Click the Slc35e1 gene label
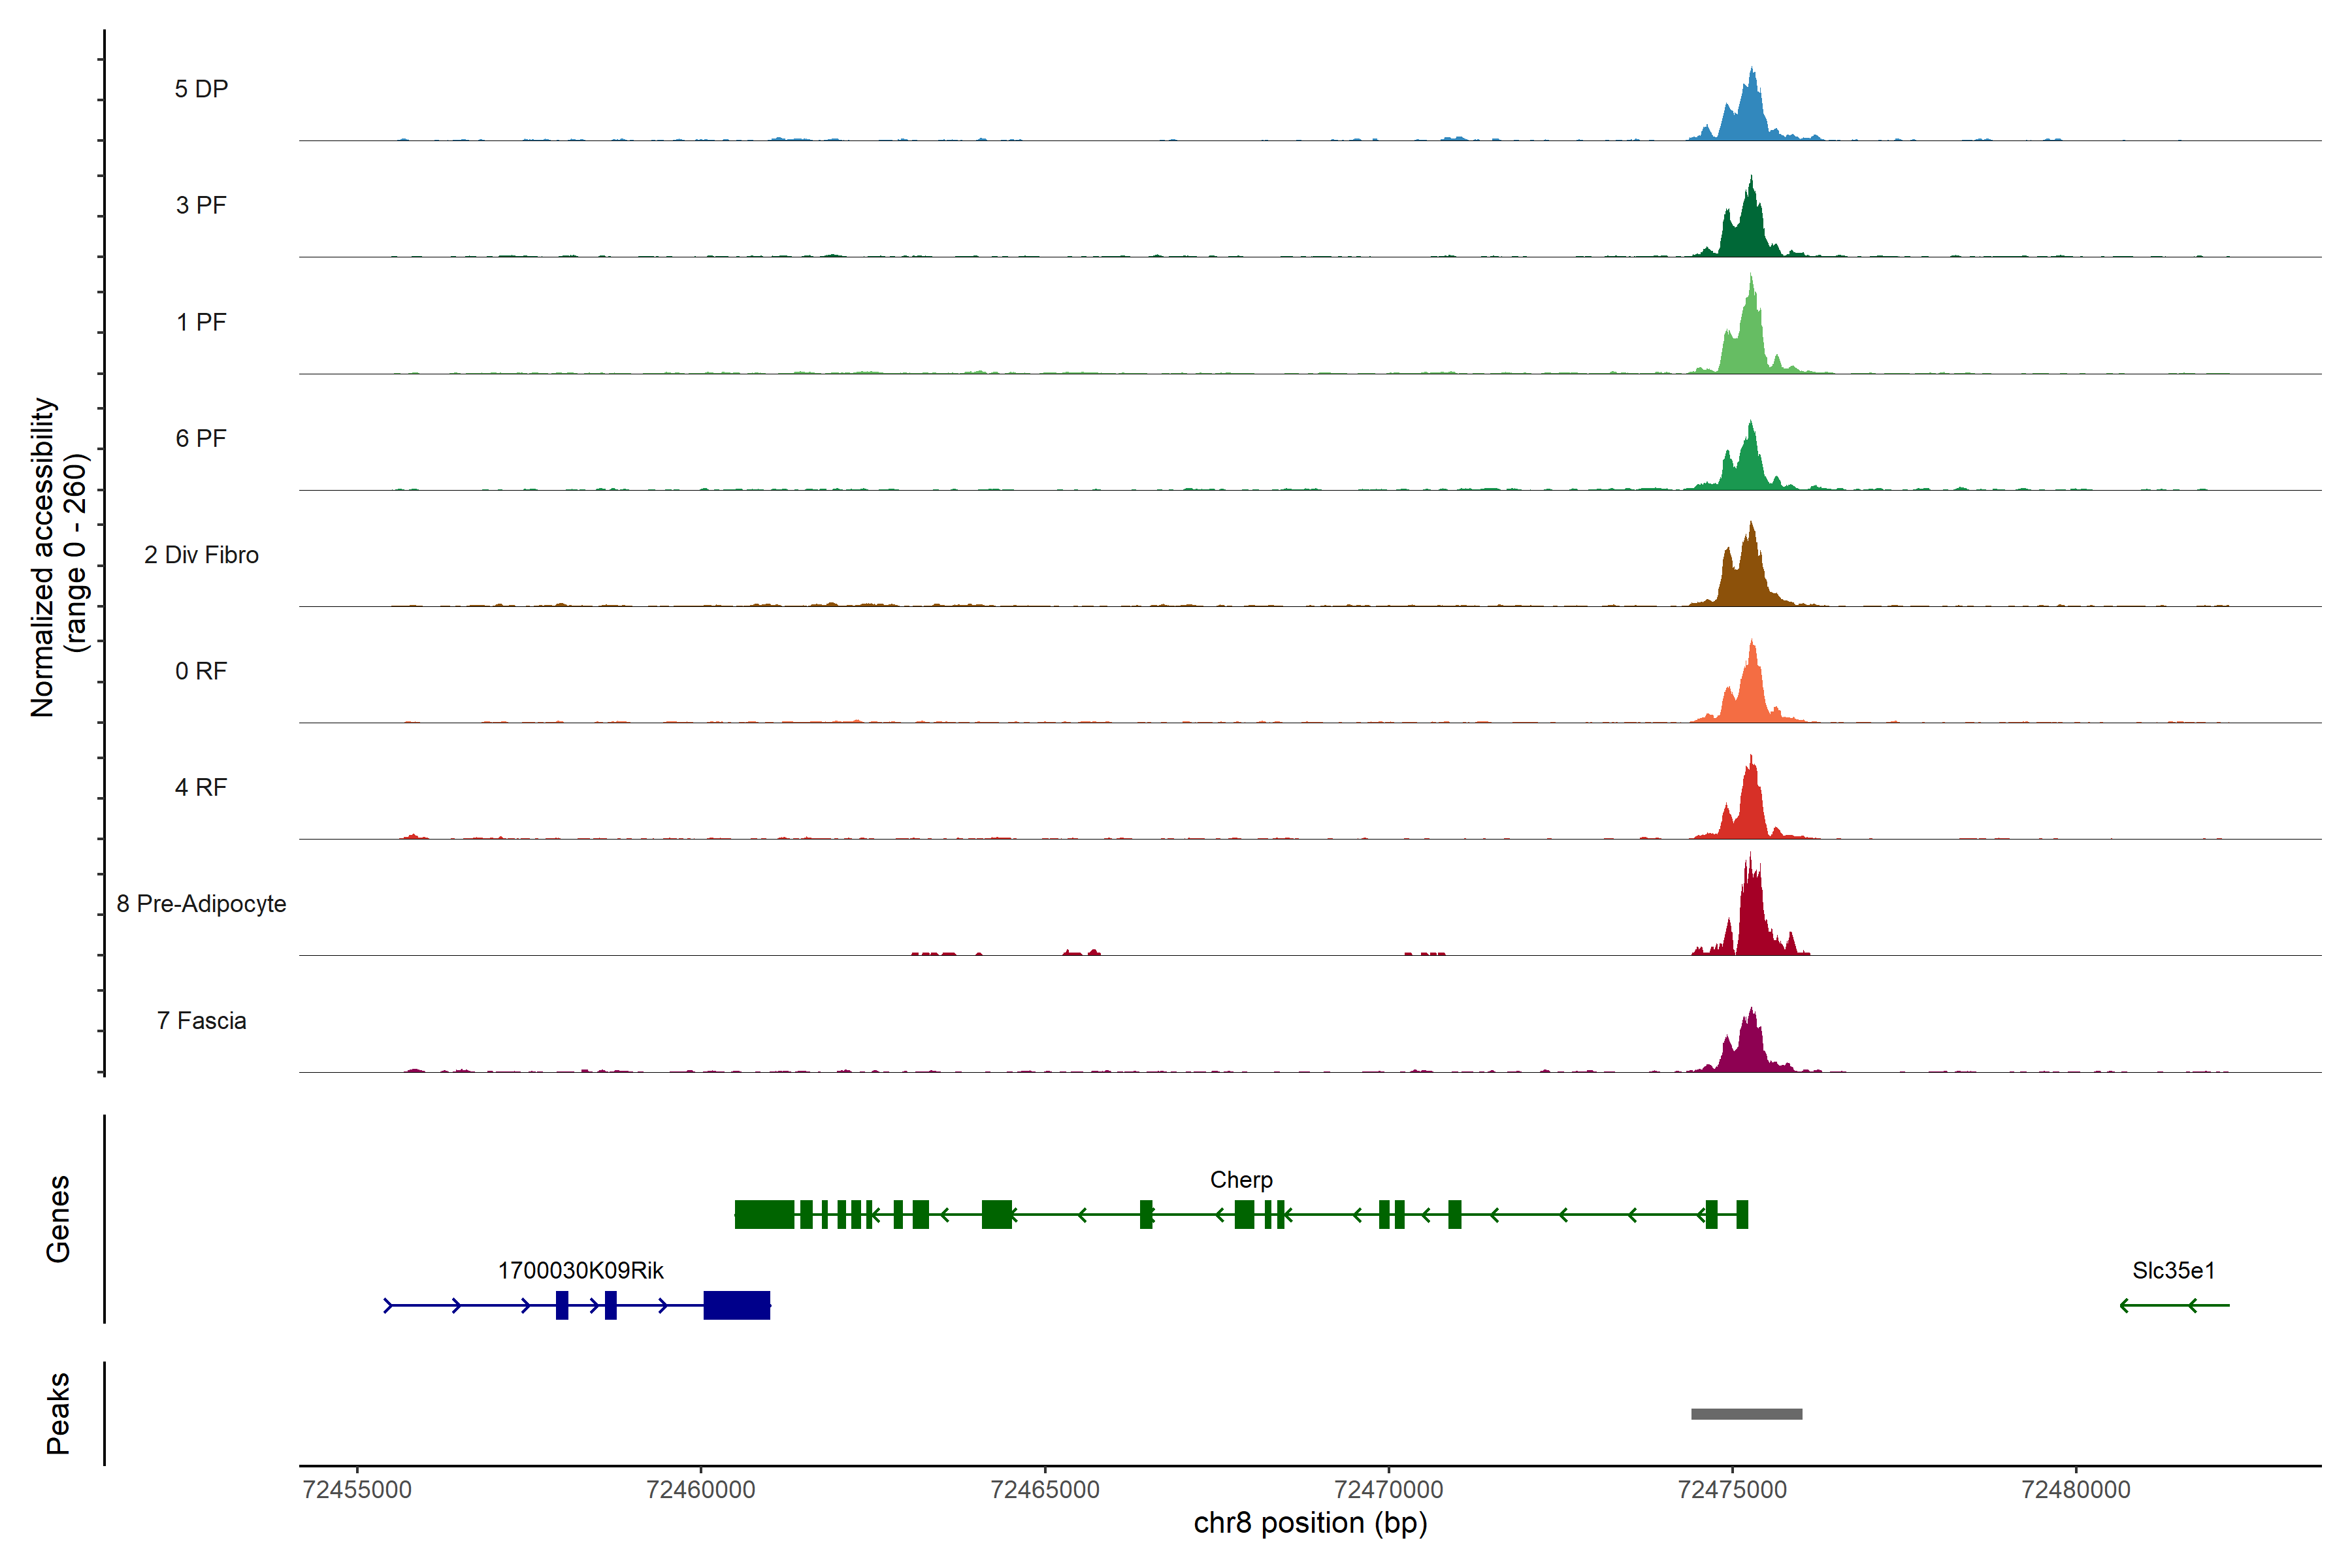 tap(2173, 1270)
